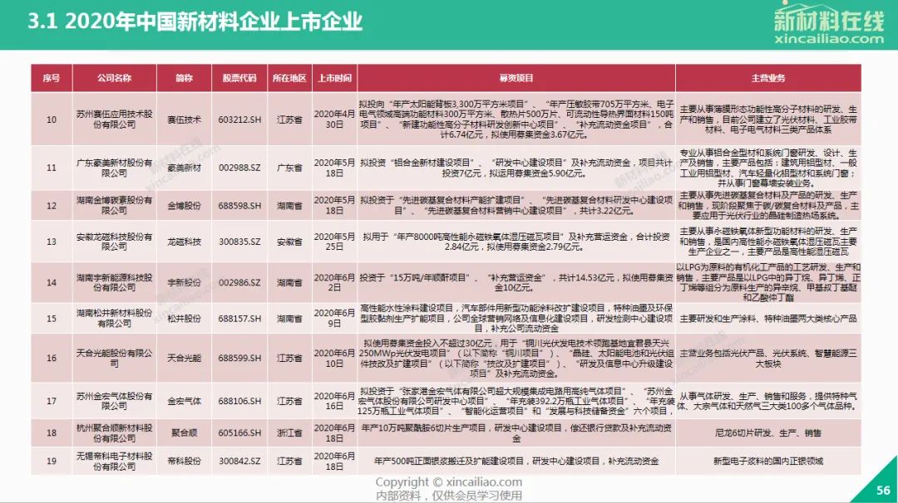Click the Copyright © xincailiao.com footer text

click(448, 482)
